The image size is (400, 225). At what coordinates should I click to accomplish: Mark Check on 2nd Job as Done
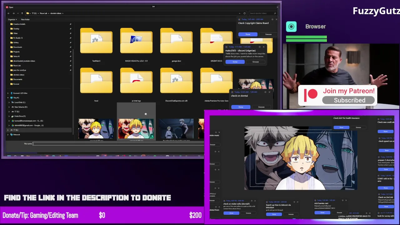(x=386, y=207)
